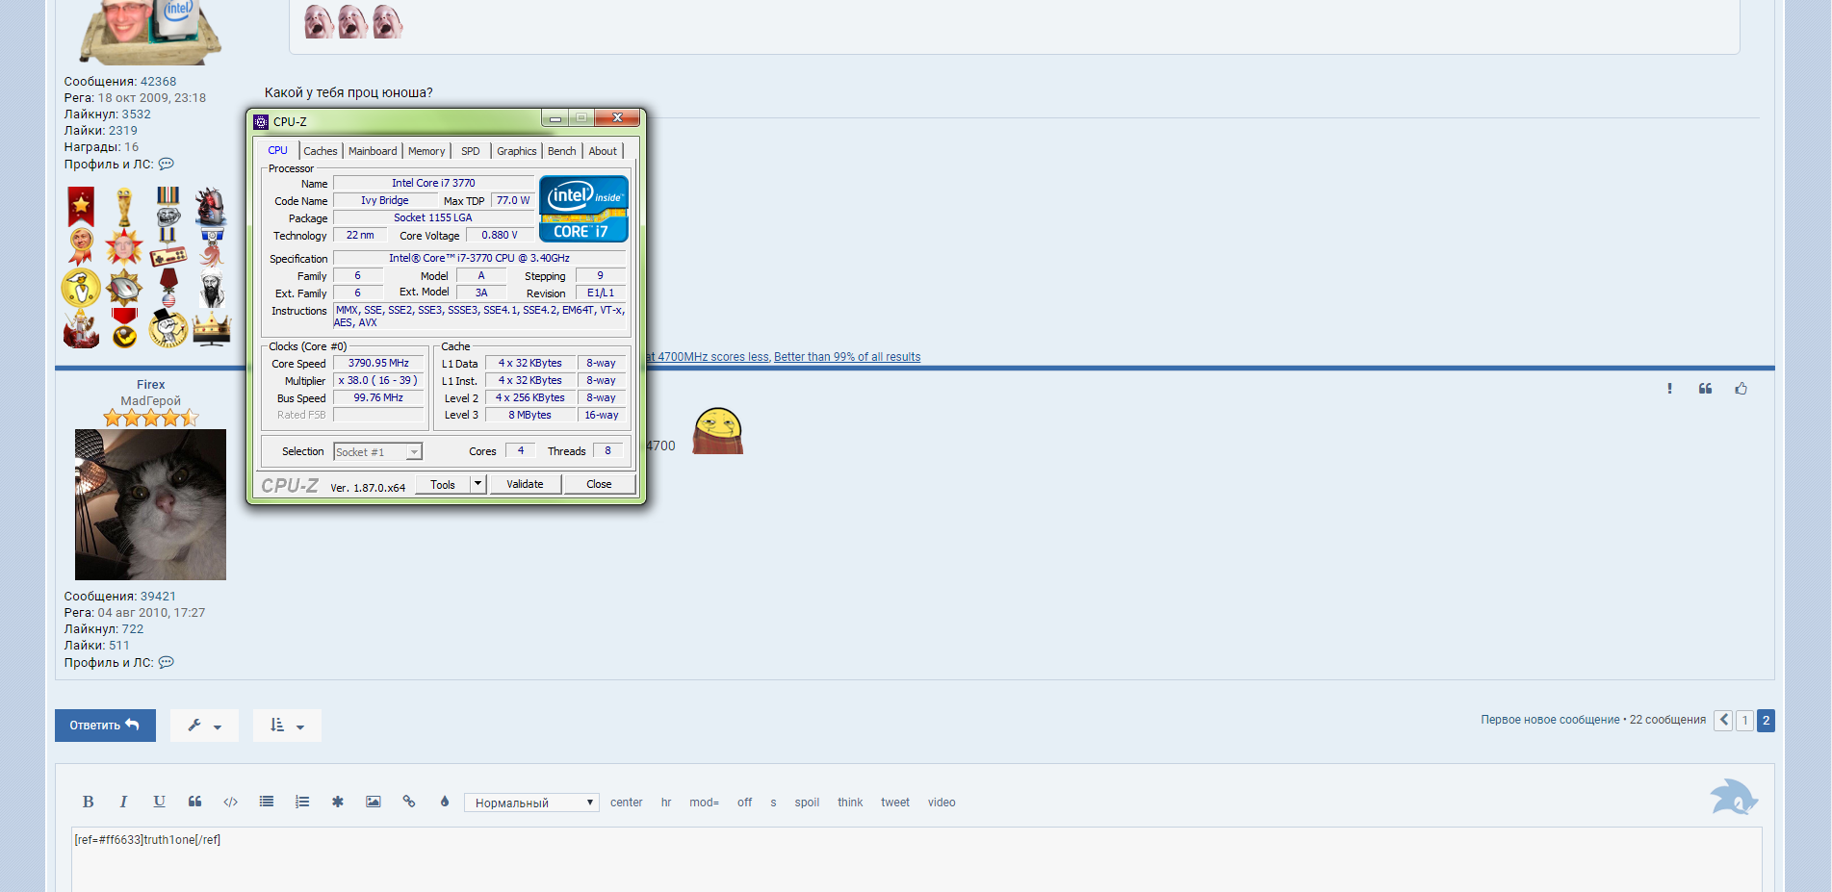Toggle underline formatting in the editor toolbar
The height and width of the screenshot is (892, 1832).
[159, 802]
